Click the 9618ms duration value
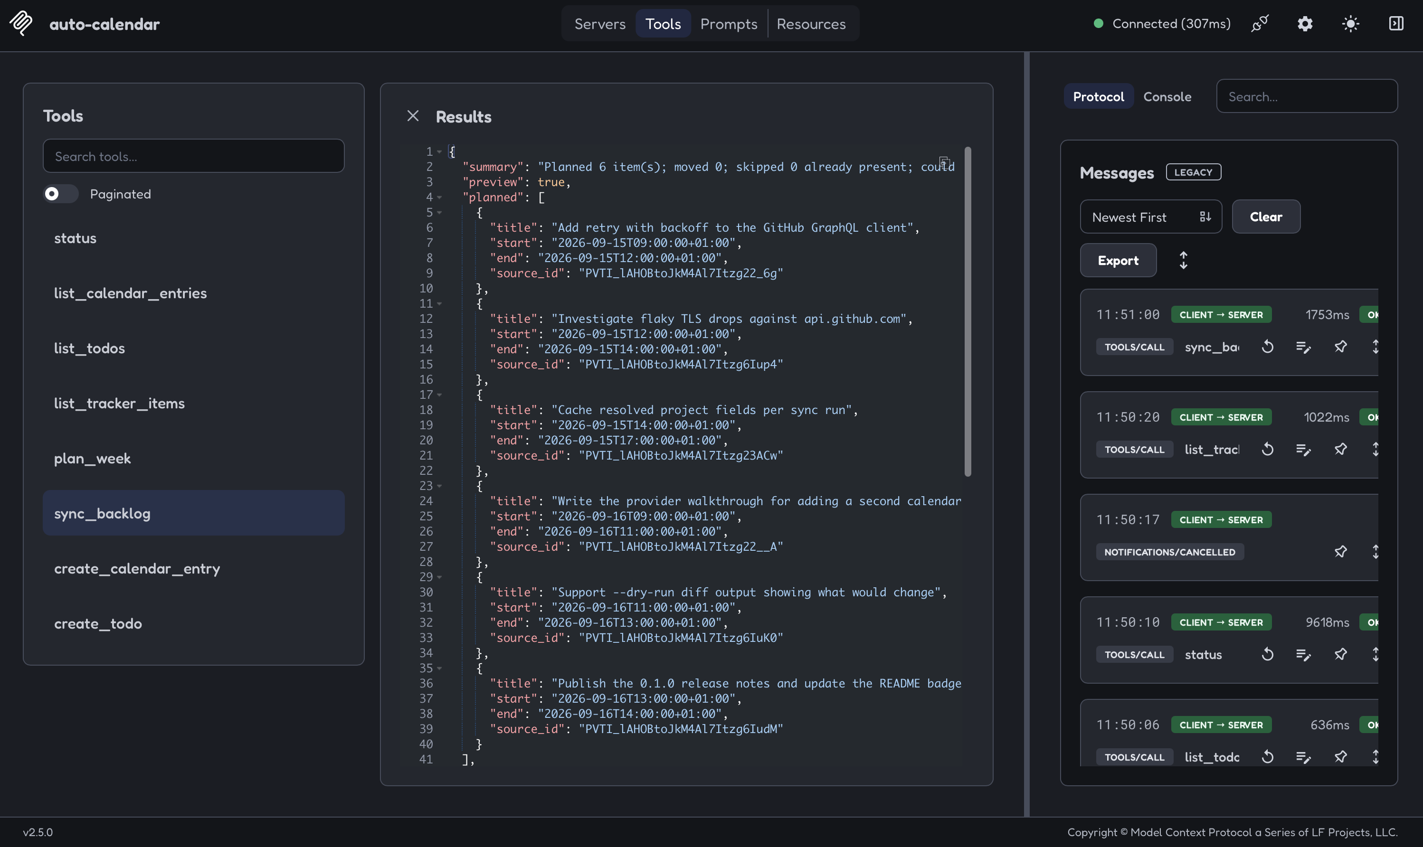 pos(1327,622)
